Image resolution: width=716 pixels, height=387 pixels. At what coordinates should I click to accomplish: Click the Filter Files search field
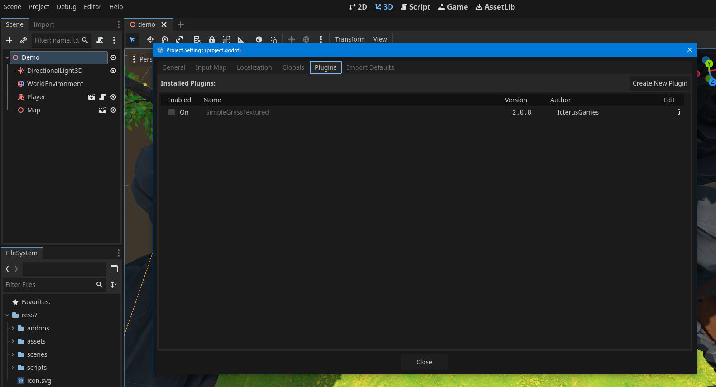click(49, 285)
